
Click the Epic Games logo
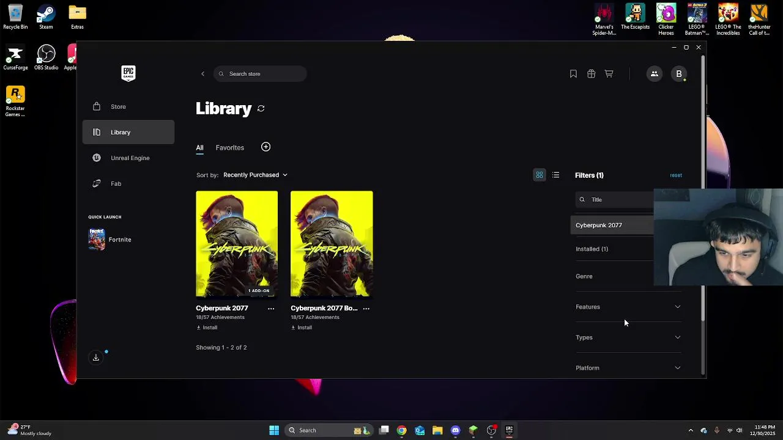click(x=128, y=73)
